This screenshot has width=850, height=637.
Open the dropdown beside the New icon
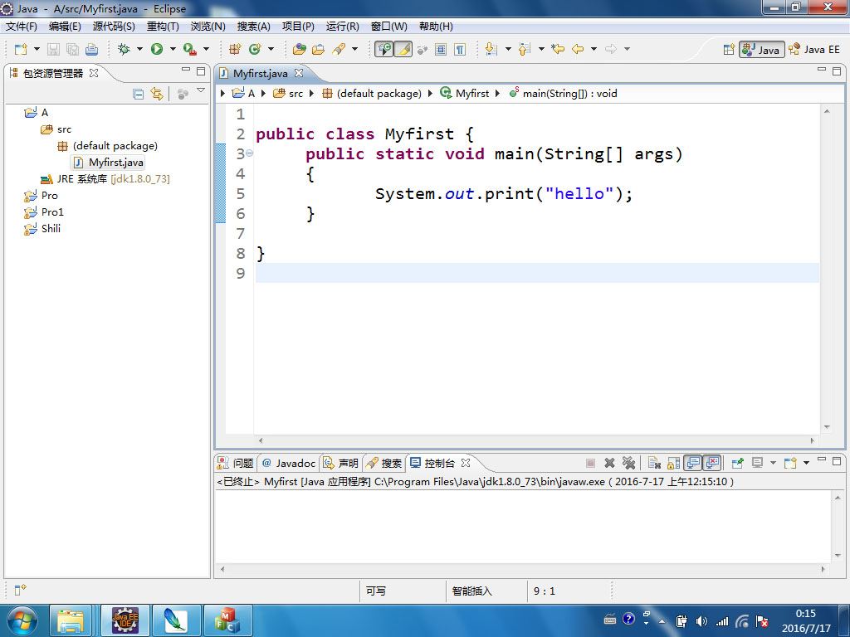(x=37, y=49)
